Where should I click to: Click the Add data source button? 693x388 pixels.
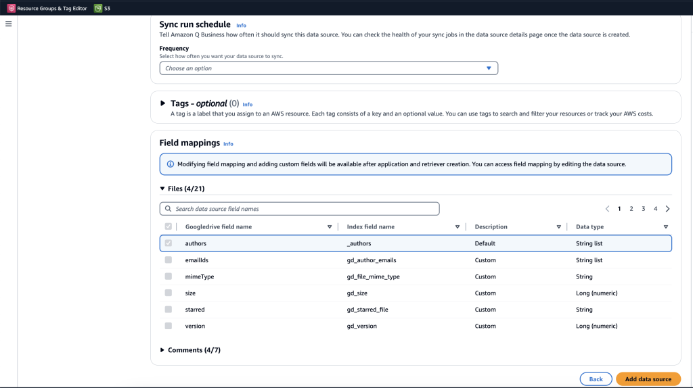pyautogui.click(x=648, y=379)
